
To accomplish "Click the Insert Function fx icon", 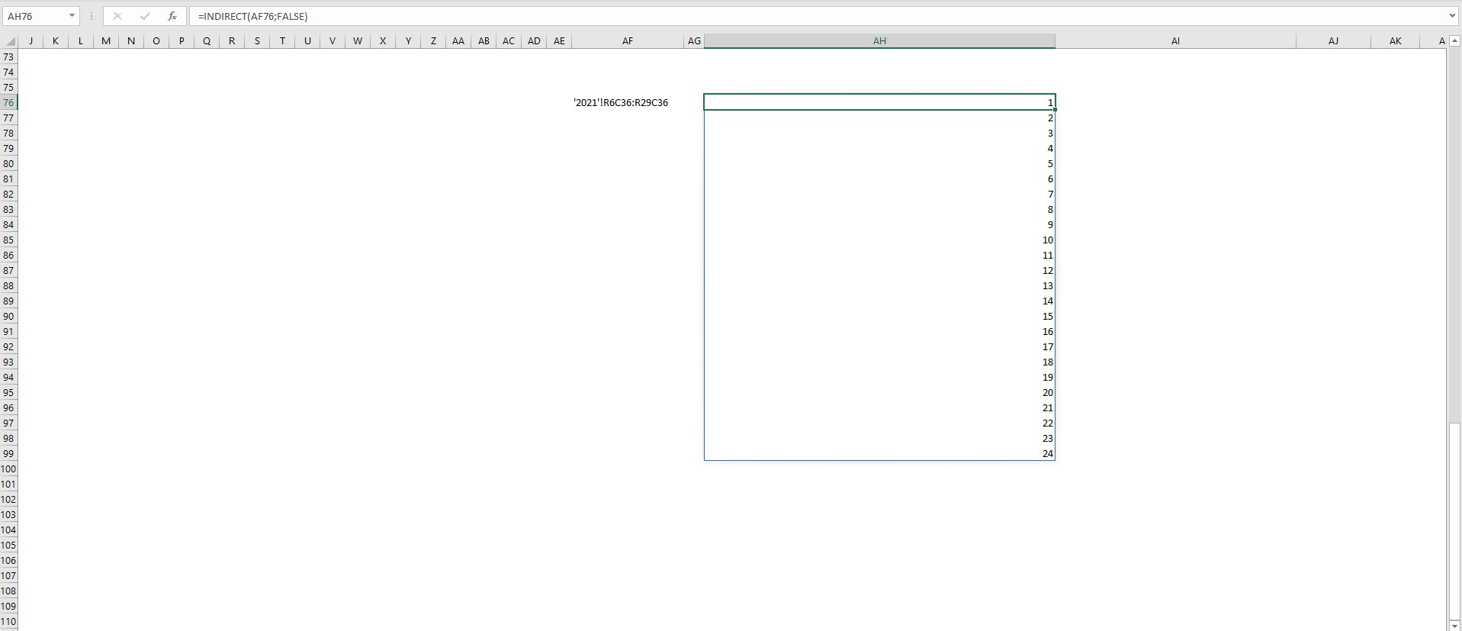I will pyautogui.click(x=172, y=16).
